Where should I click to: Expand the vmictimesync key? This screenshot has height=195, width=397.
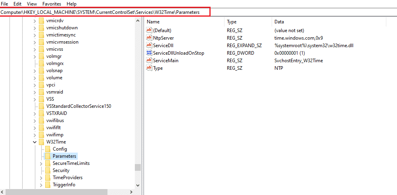point(35,35)
